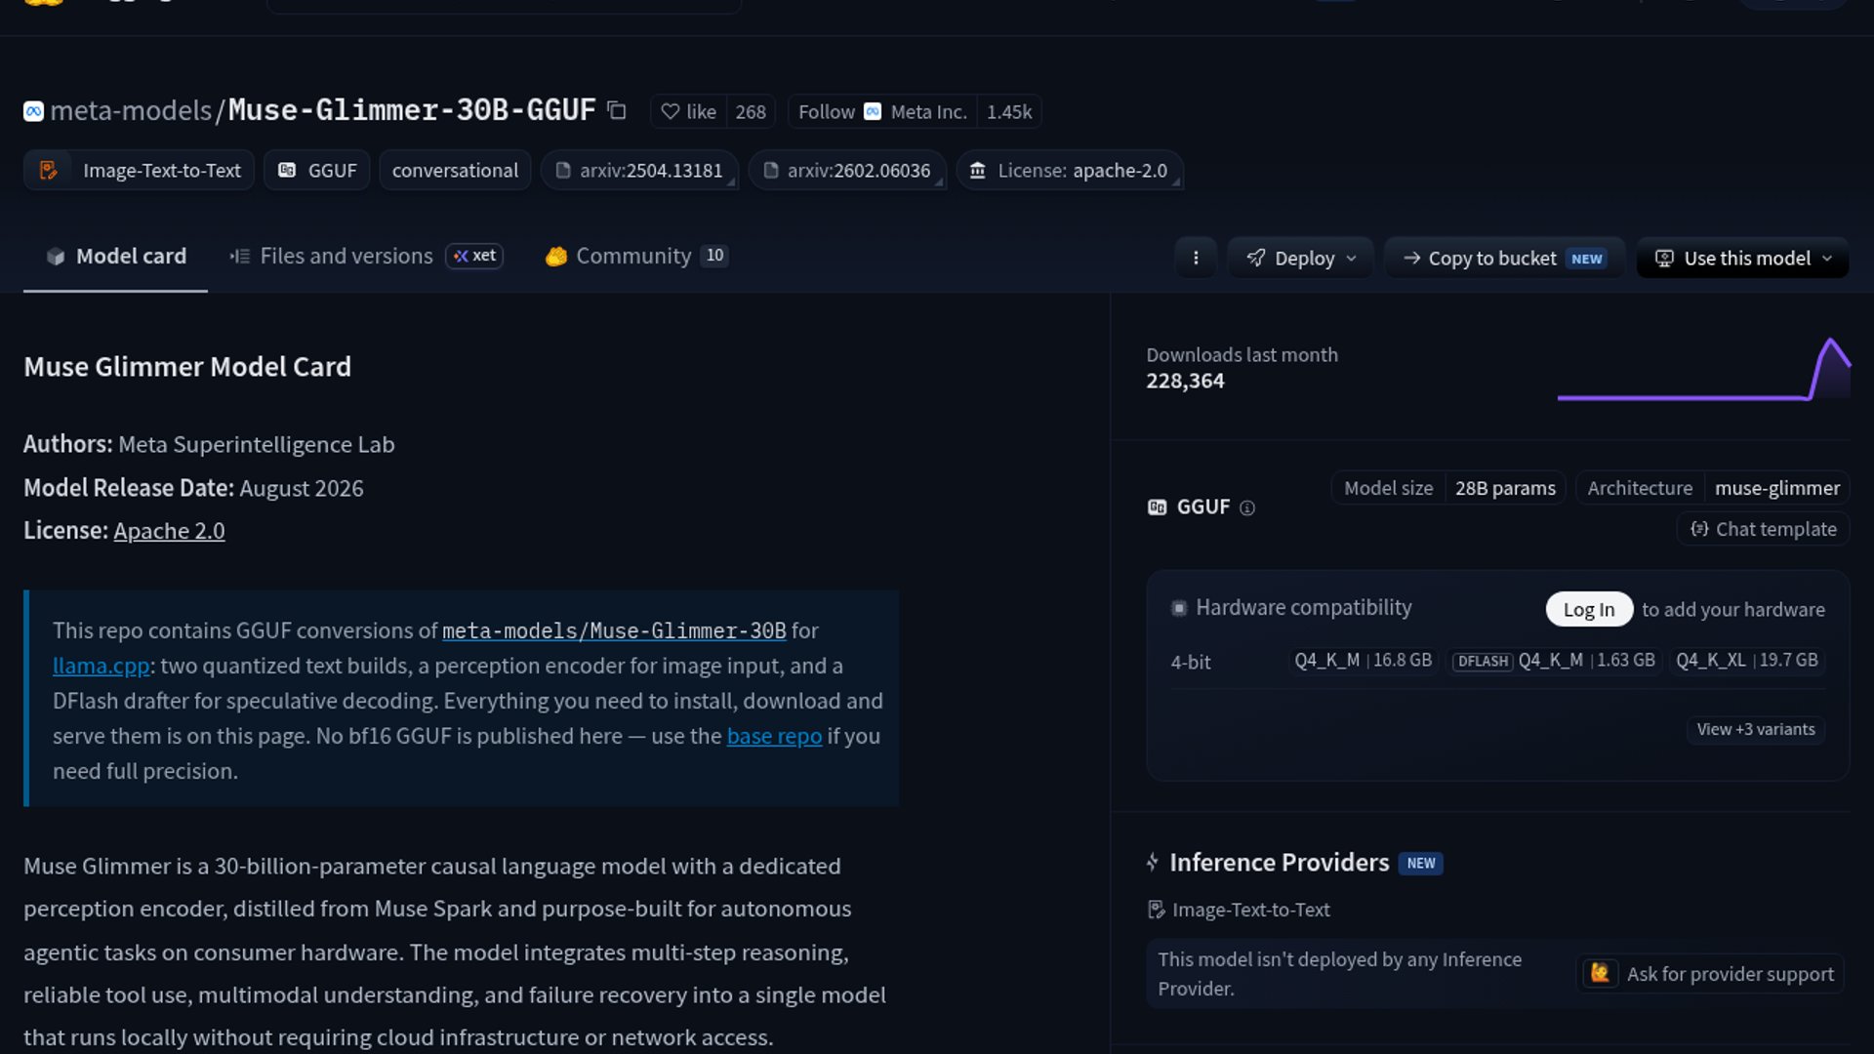Click the 28B params model size value
Screen dimensions: 1874x1054
[1505, 488]
